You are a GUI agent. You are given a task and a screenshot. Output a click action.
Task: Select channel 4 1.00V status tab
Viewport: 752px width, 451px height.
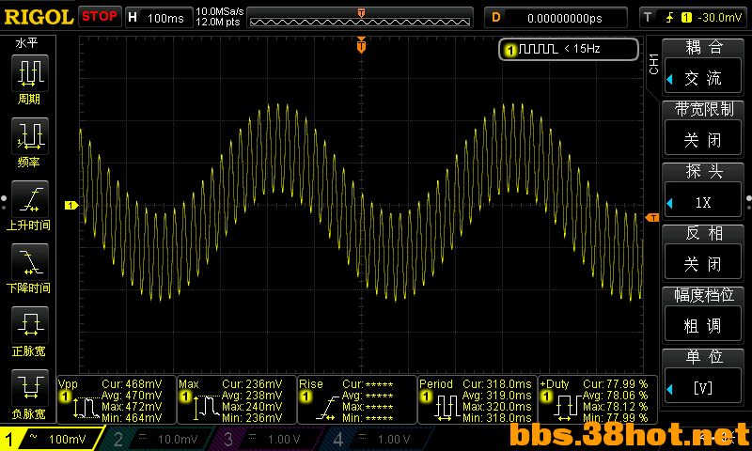(377, 439)
